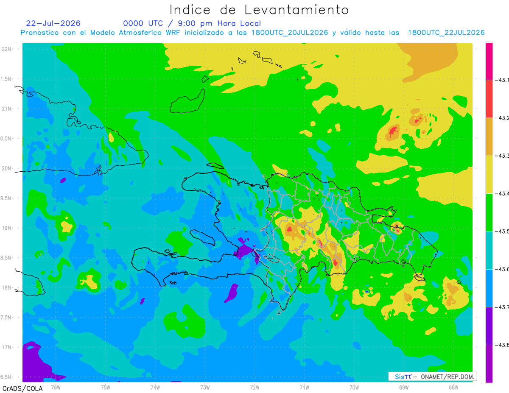Click the legend value '-43.5'
The image size is (509, 393).
pyautogui.click(x=502, y=231)
